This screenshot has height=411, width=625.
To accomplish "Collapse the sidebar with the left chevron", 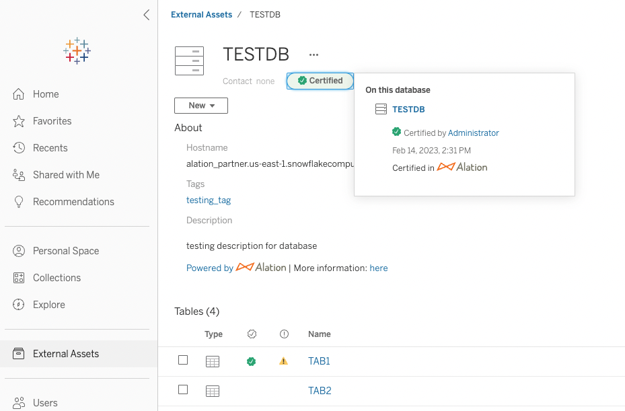I will point(146,15).
